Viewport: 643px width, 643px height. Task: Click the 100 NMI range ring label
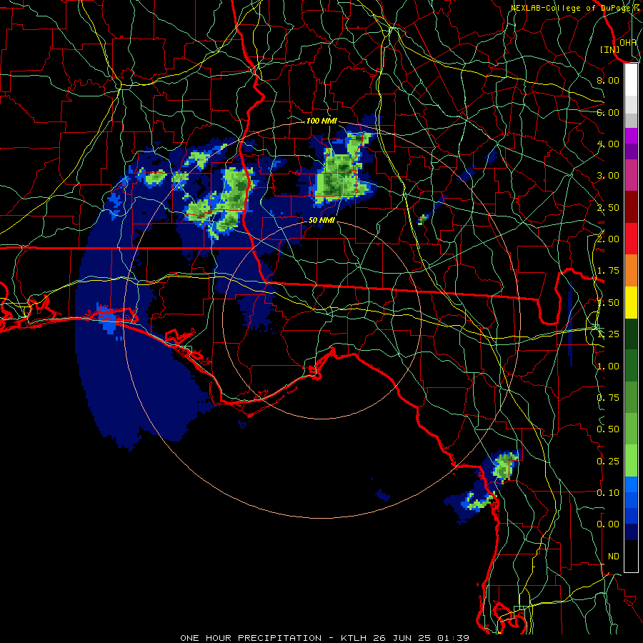[321, 121]
